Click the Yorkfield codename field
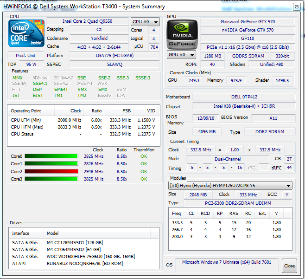The image size is (305, 279). pos(99,39)
